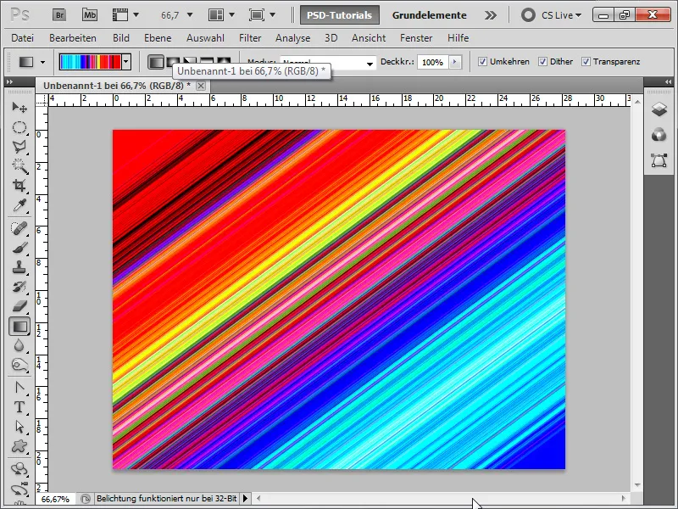Viewport: 678px width, 509px height.
Task: Open the Bearbeiten menu
Action: pyautogui.click(x=73, y=38)
